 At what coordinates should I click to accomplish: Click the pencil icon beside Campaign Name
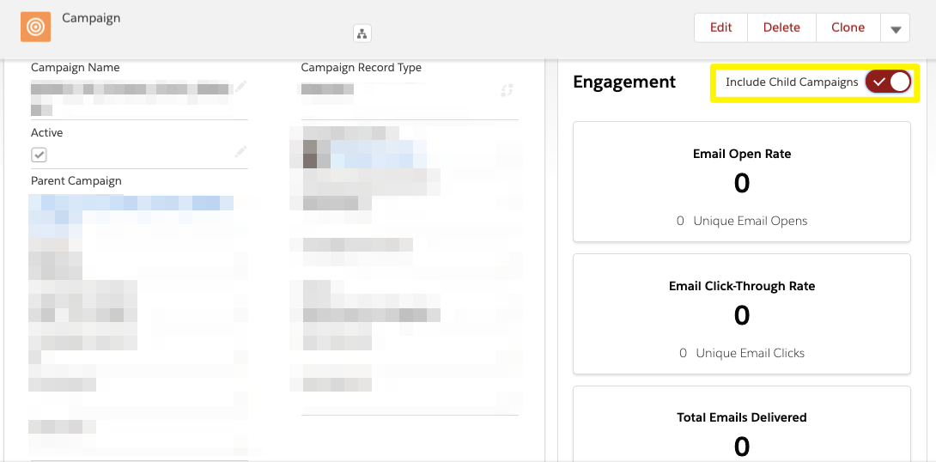pos(240,87)
